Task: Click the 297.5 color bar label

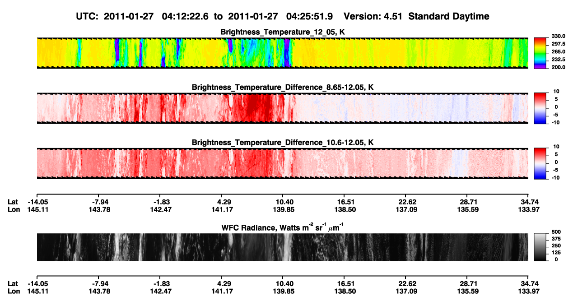Action: [x=559, y=44]
